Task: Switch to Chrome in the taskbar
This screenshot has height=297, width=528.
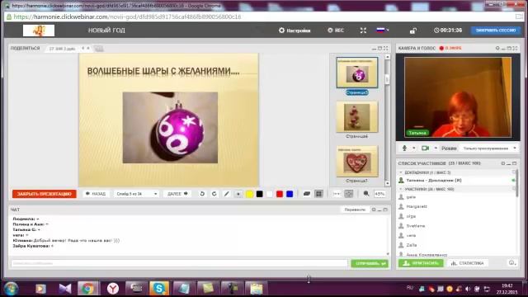Action: point(88,289)
